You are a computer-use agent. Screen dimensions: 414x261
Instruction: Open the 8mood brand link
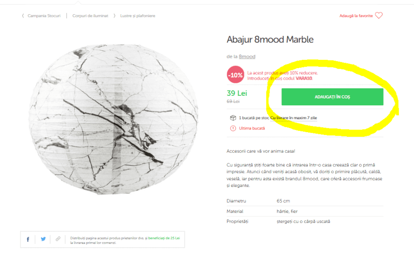[247, 57]
